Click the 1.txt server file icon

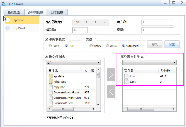click(126, 81)
